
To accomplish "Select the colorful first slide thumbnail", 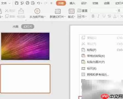I will pyautogui.click(x=25, y=46).
